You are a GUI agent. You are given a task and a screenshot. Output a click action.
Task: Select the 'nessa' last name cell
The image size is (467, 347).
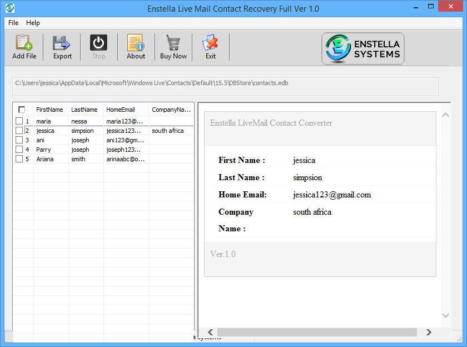pyautogui.click(x=79, y=121)
